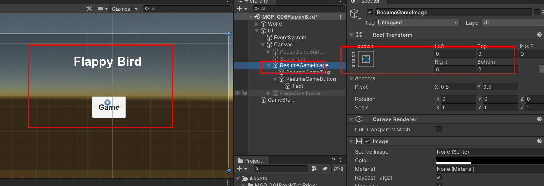Select the Text child of ResumeGameButton
Image resolution: width=544 pixels, height=186 pixels.
coord(297,86)
